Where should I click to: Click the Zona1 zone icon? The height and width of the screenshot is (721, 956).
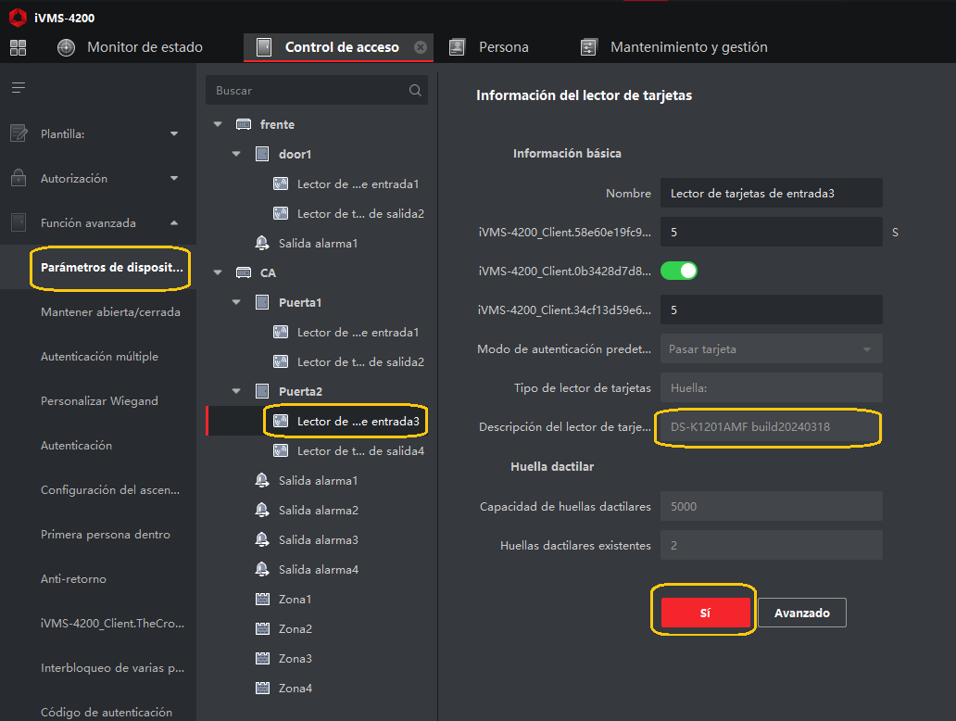[x=262, y=600]
